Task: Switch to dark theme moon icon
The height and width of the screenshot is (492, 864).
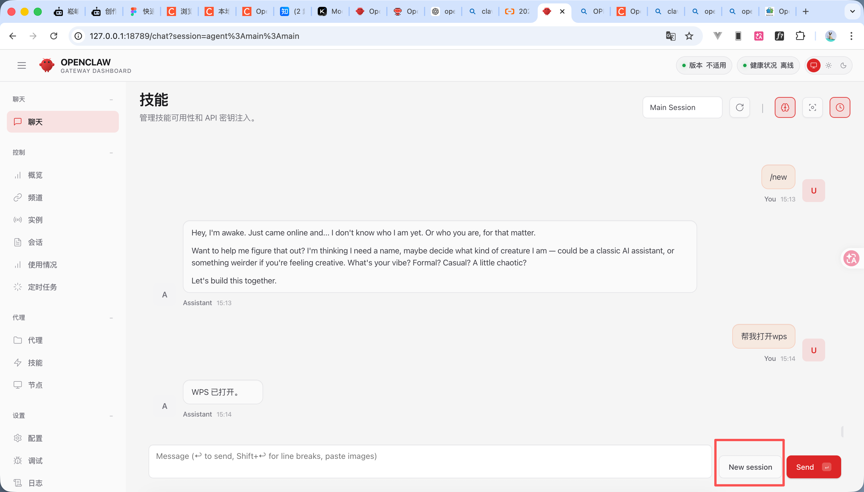Action: click(843, 65)
